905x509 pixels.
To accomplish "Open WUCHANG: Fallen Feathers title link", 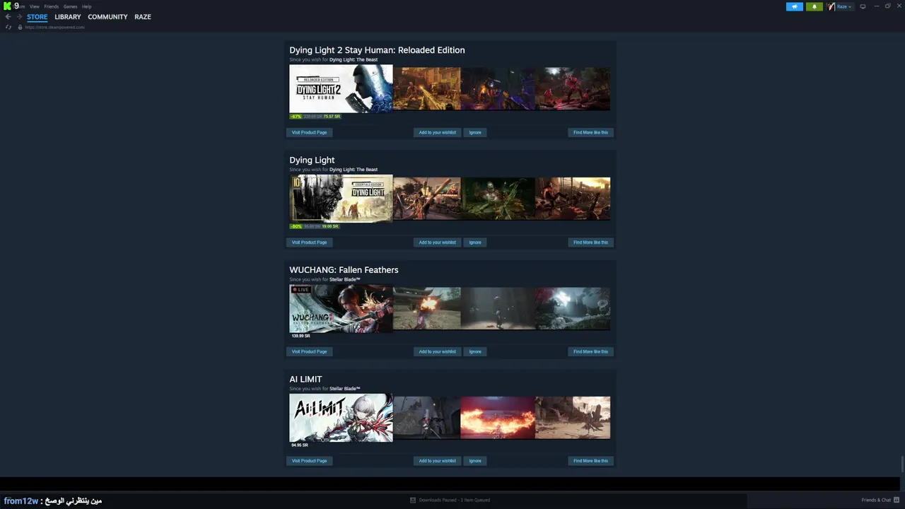I will pos(344,270).
